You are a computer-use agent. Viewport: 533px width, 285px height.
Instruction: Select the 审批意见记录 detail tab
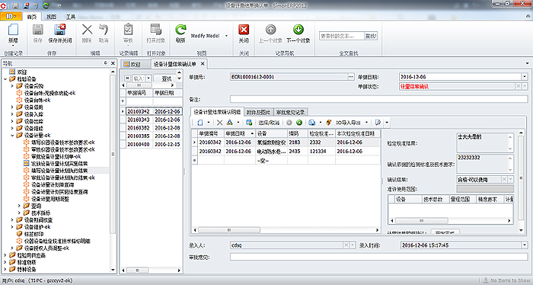(x=291, y=112)
